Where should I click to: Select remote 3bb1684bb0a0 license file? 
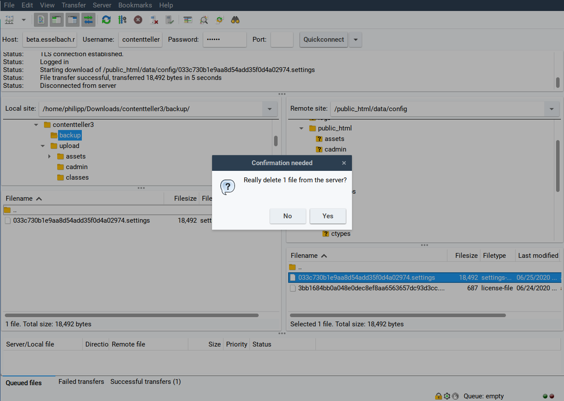pyautogui.click(x=425, y=288)
